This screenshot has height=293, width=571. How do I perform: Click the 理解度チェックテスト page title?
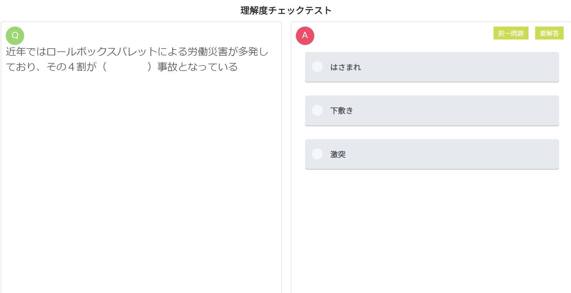[286, 11]
